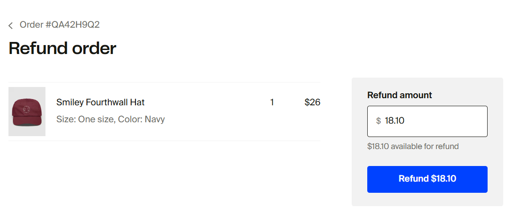
Task: Select the Smiley Fourthwall Hat product name
Action: [100, 102]
